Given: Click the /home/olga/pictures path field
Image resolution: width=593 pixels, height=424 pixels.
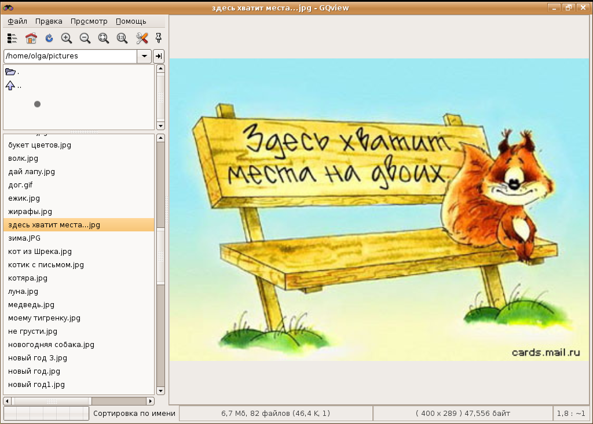Looking at the screenshot, I should pos(70,56).
